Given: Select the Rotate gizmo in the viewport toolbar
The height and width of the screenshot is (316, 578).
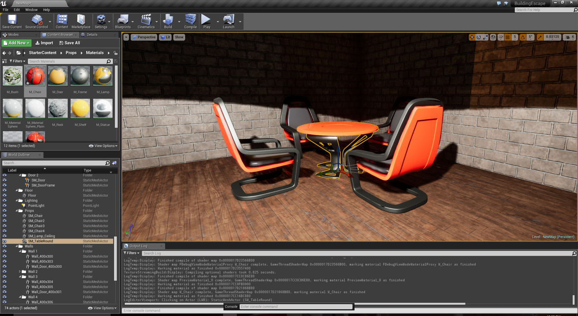Looking at the screenshot, I should 479,37.
